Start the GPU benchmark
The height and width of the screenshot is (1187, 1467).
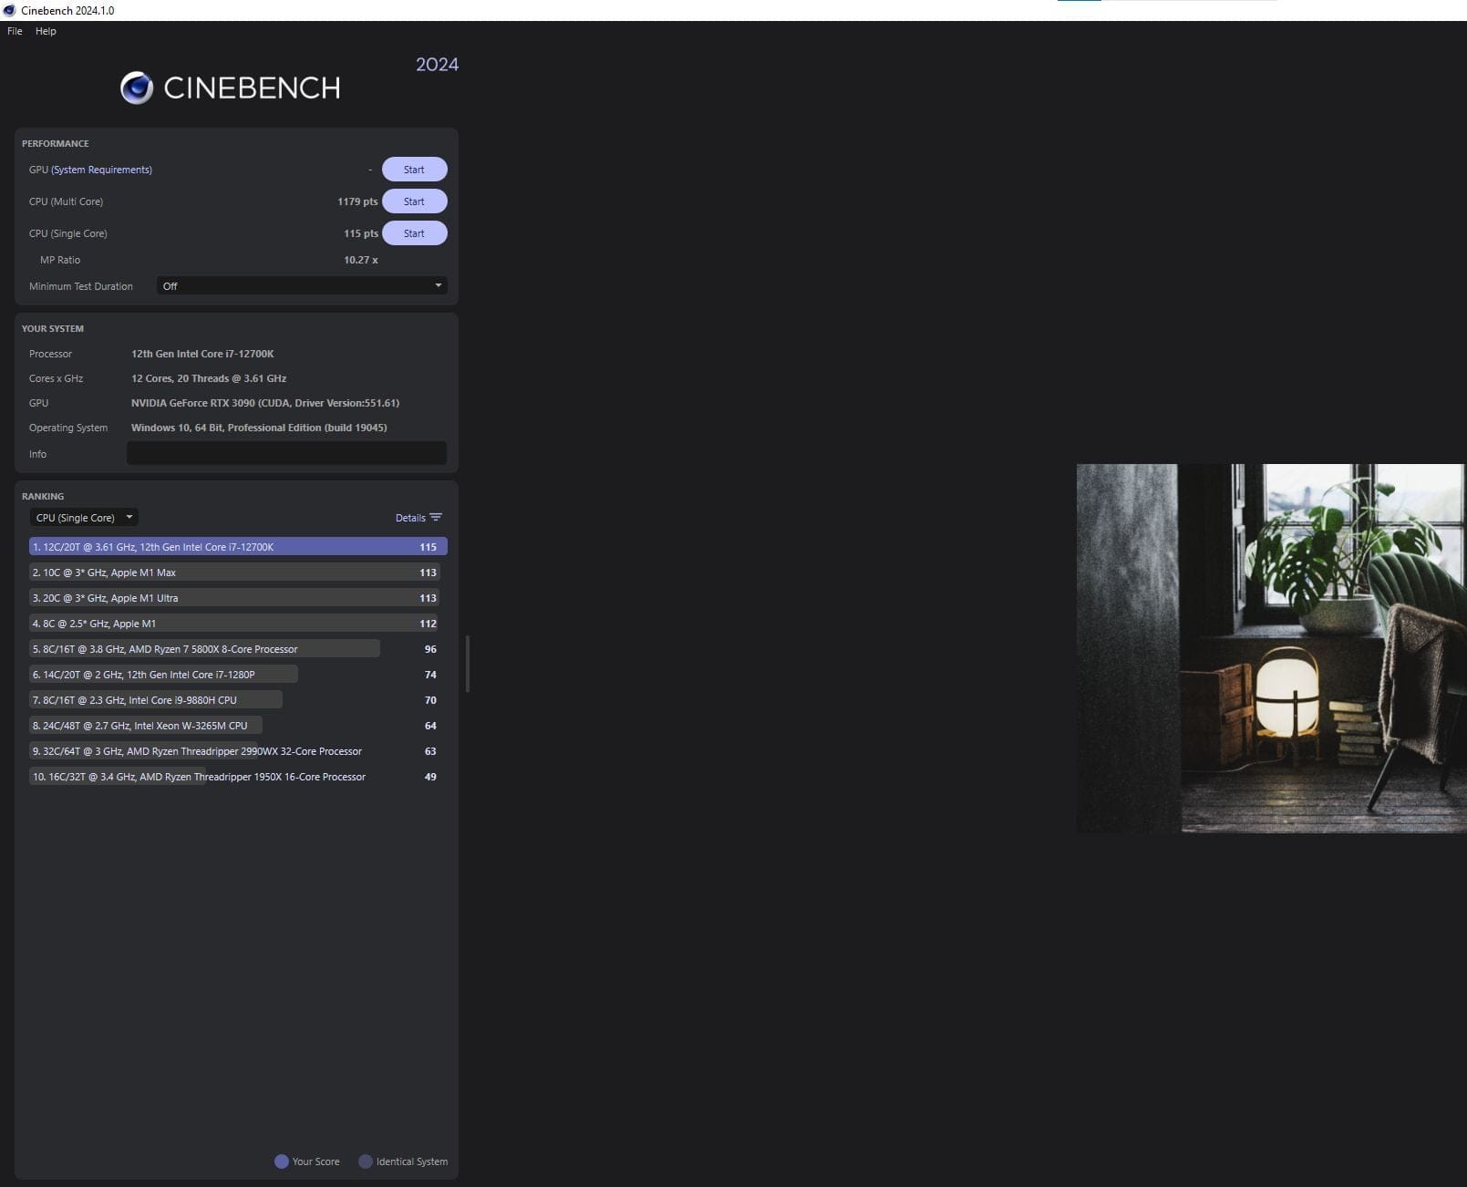click(x=414, y=170)
